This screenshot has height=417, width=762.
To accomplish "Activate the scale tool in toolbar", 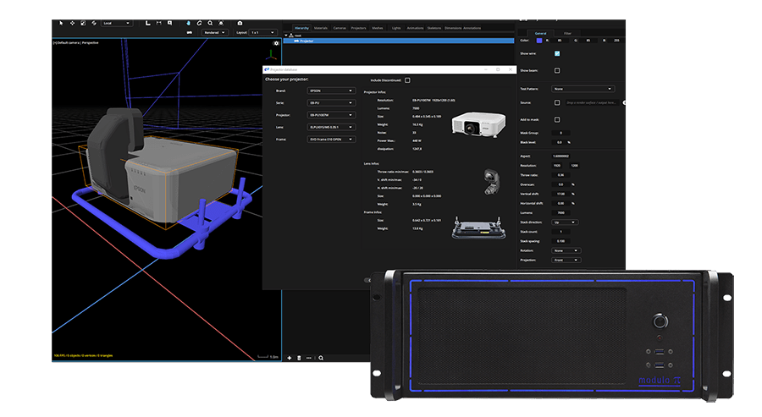I will 83,23.
